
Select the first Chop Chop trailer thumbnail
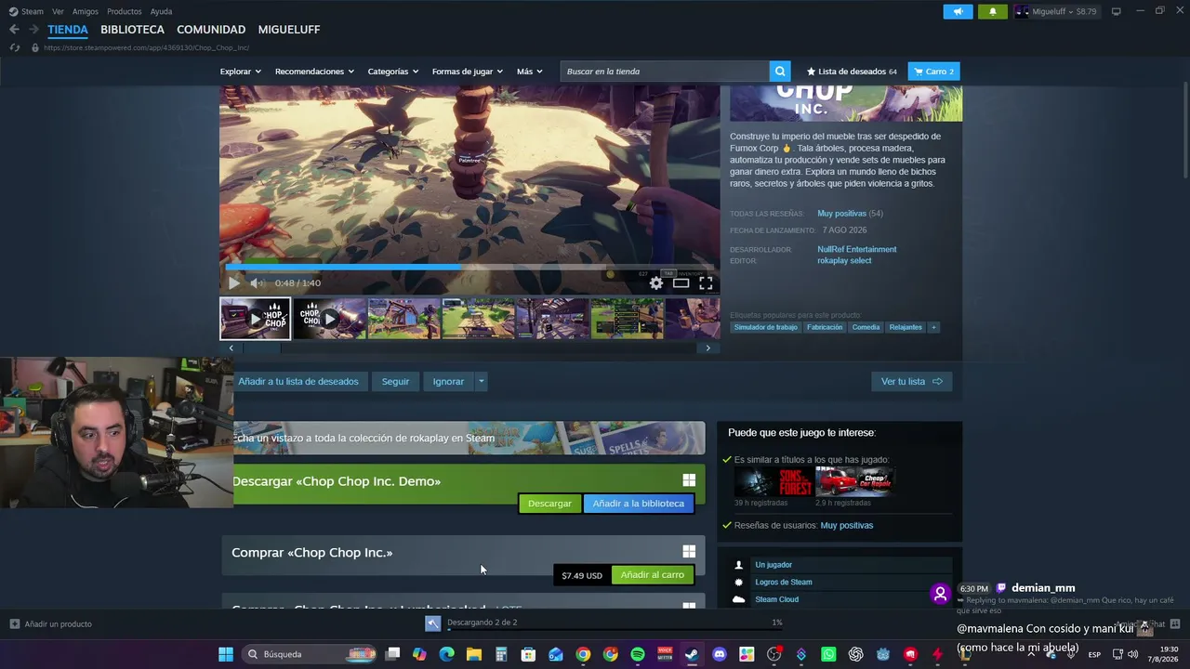255,319
